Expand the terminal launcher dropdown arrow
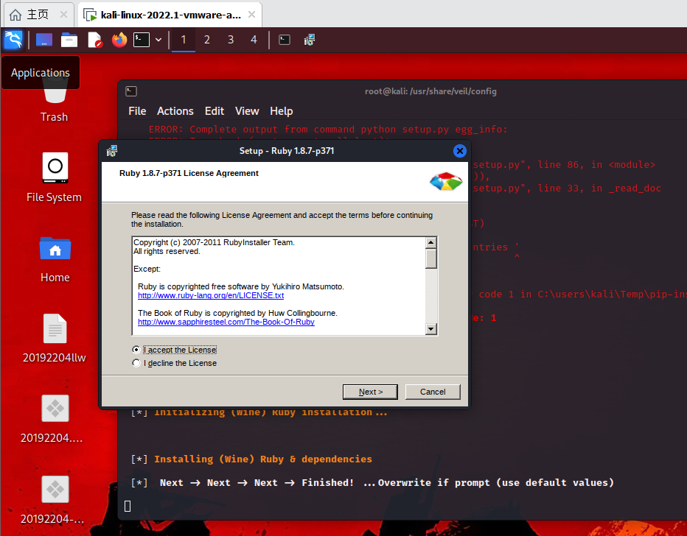The height and width of the screenshot is (536, 687). click(x=158, y=40)
